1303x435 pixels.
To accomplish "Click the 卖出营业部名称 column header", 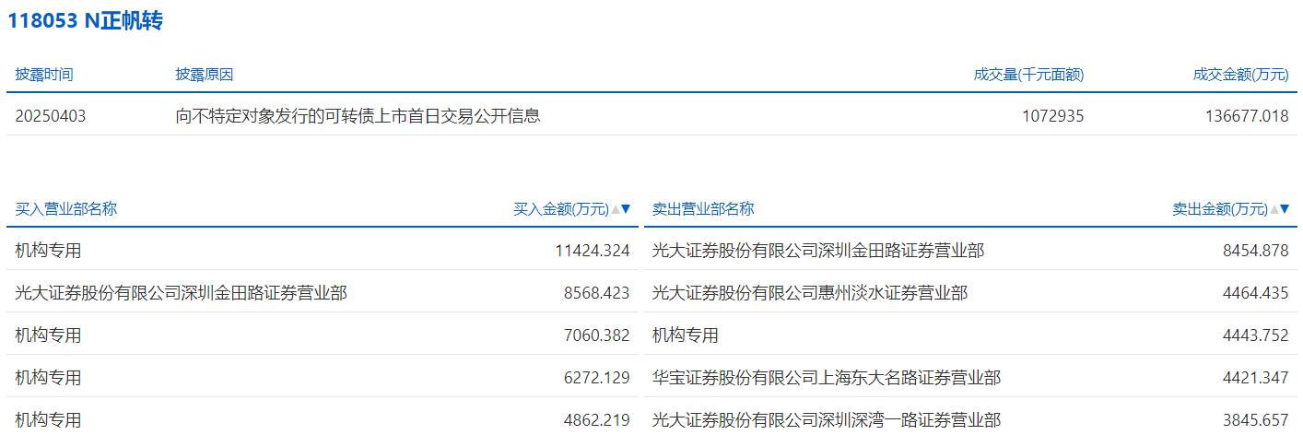I will [x=703, y=209].
